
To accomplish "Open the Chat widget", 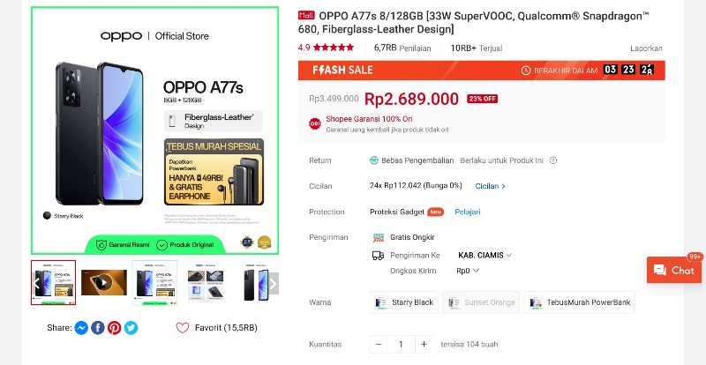I will [x=674, y=271].
